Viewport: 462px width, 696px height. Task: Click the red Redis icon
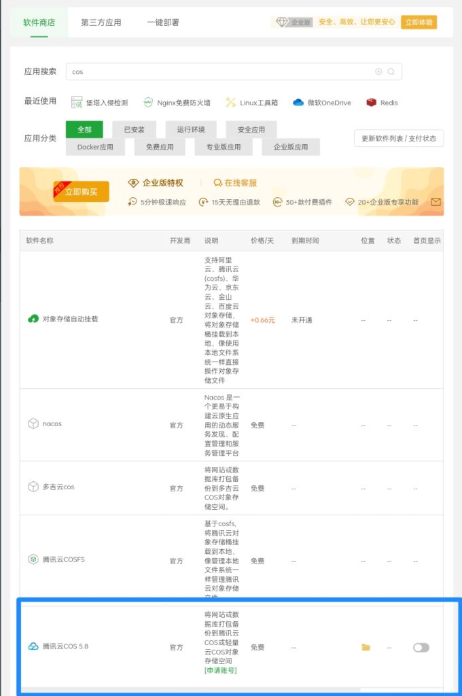[x=372, y=103]
